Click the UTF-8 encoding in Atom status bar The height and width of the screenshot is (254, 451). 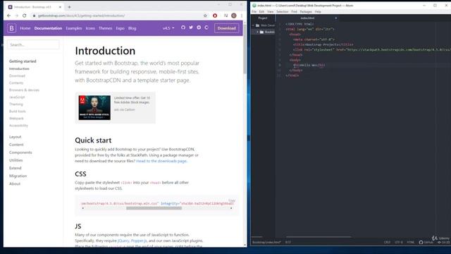(399, 242)
